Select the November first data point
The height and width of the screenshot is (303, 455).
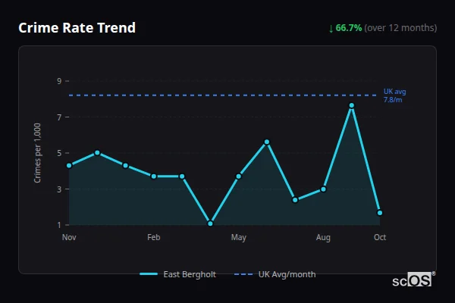[69, 166]
